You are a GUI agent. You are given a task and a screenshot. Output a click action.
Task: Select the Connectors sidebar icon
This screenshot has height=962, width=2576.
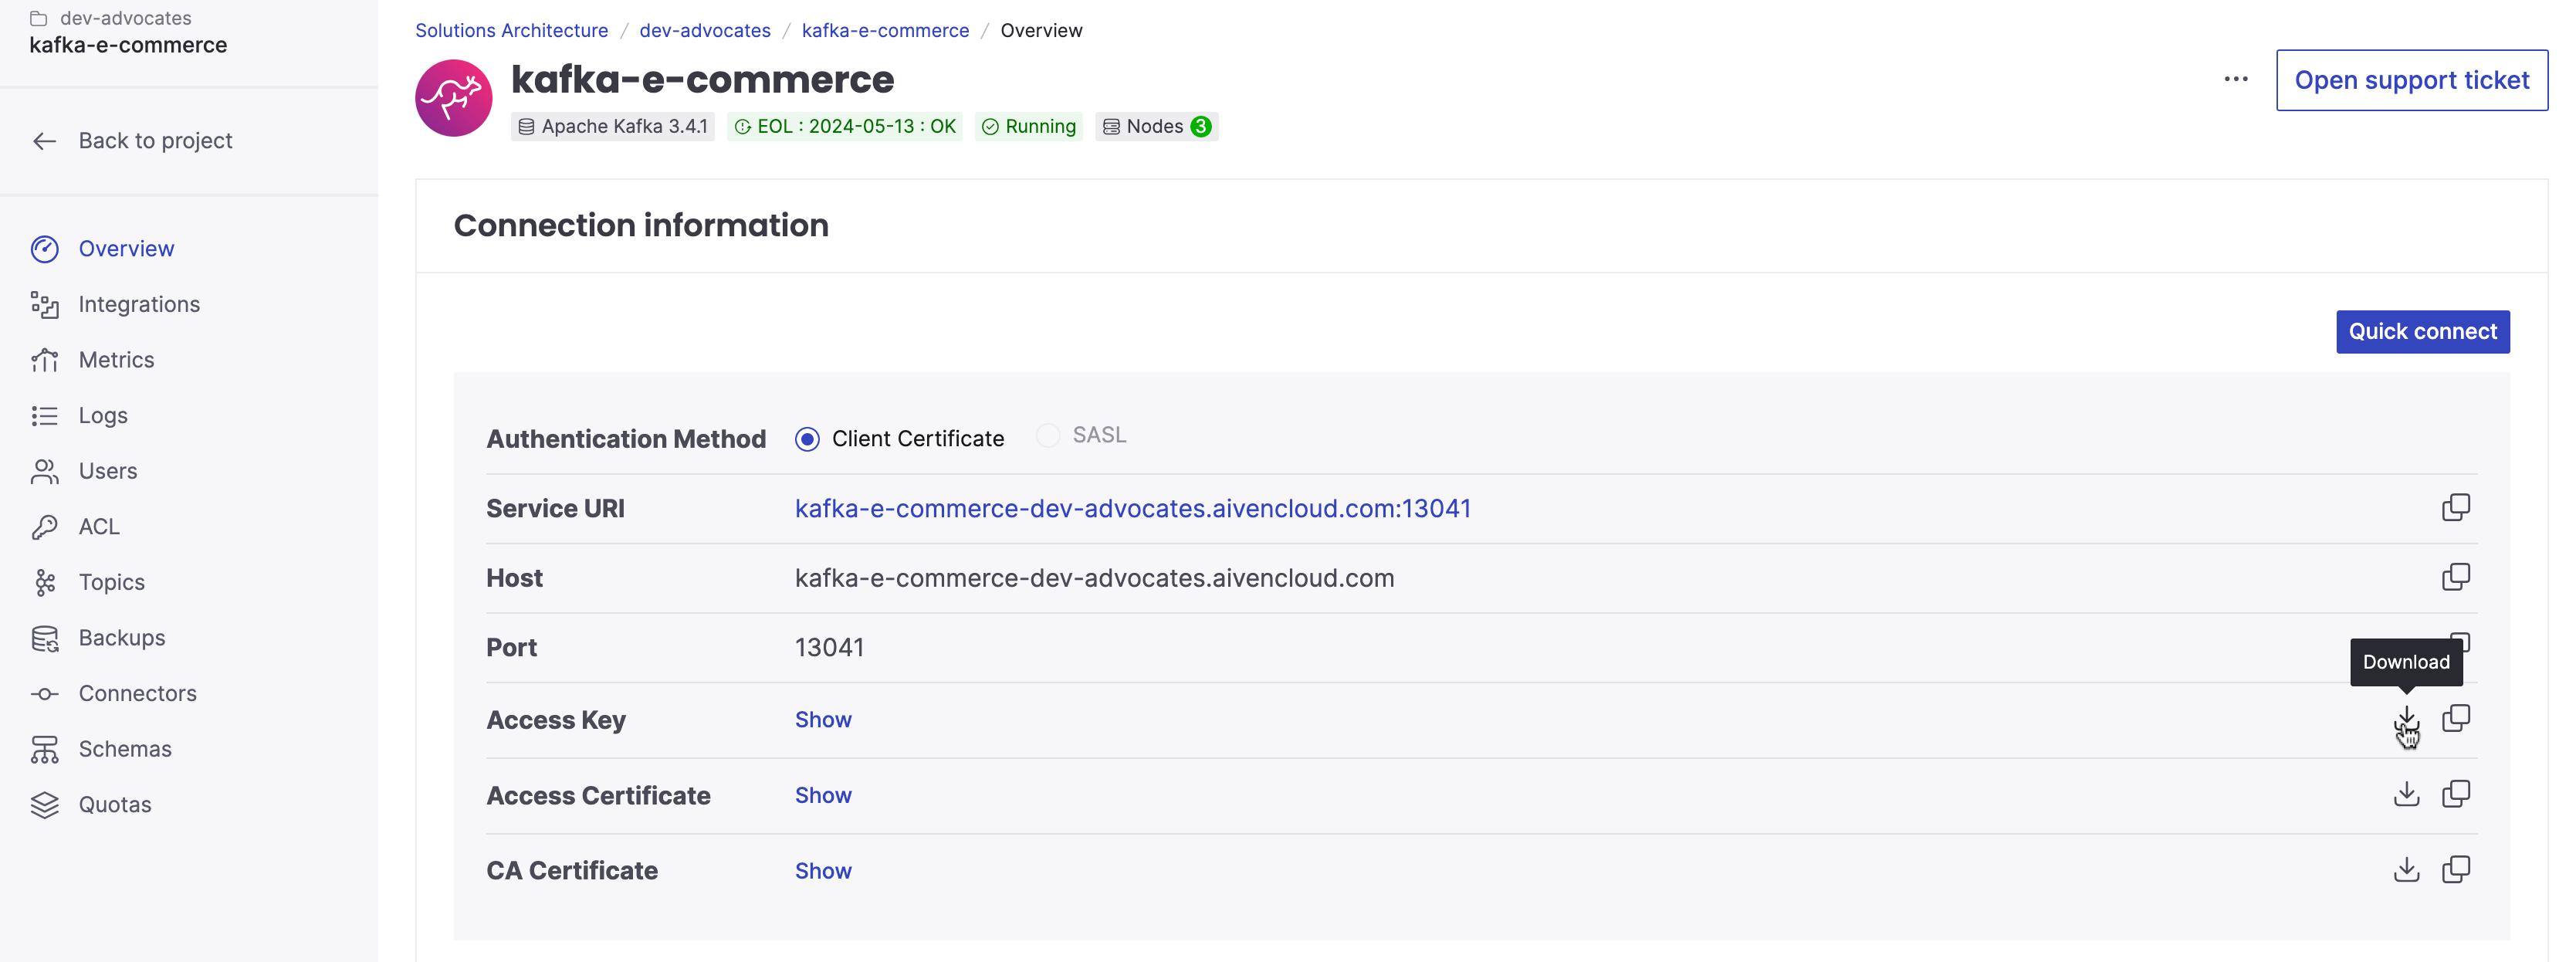coord(45,693)
